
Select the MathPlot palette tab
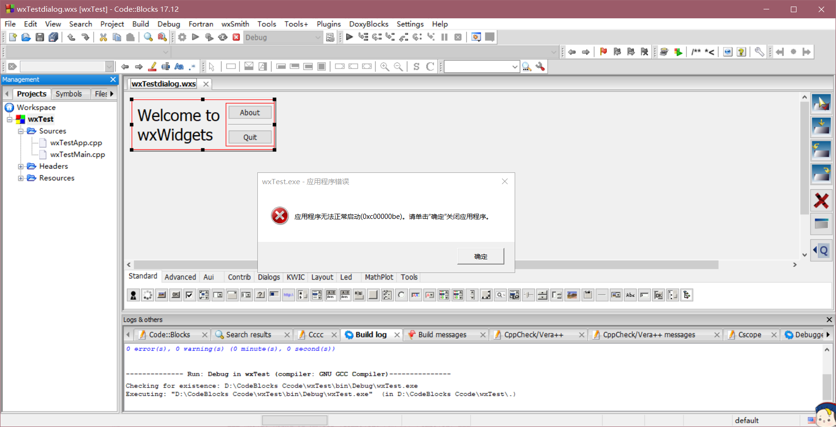[x=379, y=277]
